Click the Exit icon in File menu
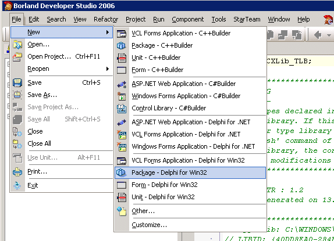This screenshot has width=334, height=241. pos(17,185)
